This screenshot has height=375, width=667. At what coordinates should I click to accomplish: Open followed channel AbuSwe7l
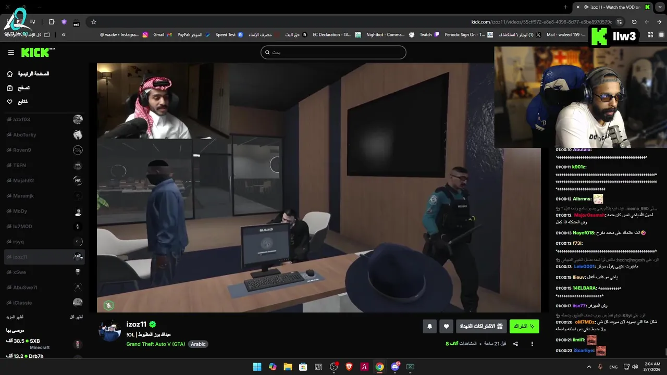(44, 287)
